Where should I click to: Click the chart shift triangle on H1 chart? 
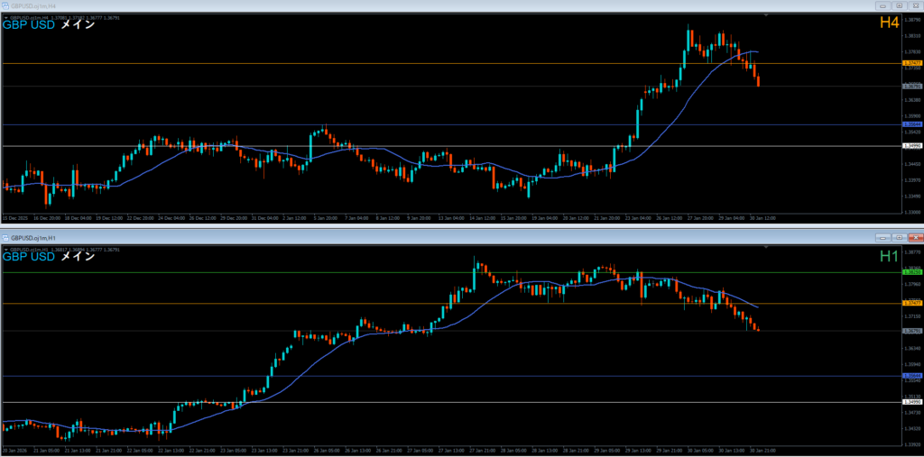click(766, 248)
